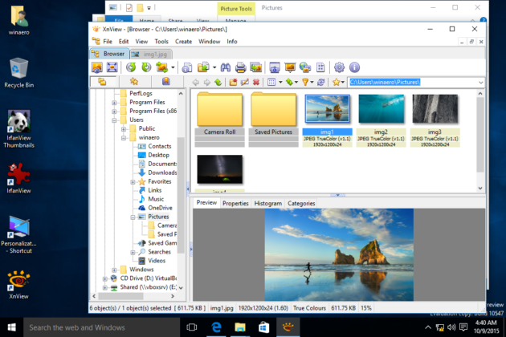Go up one folder level
The height and width of the screenshot is (337, 506).
coord(218,82)
